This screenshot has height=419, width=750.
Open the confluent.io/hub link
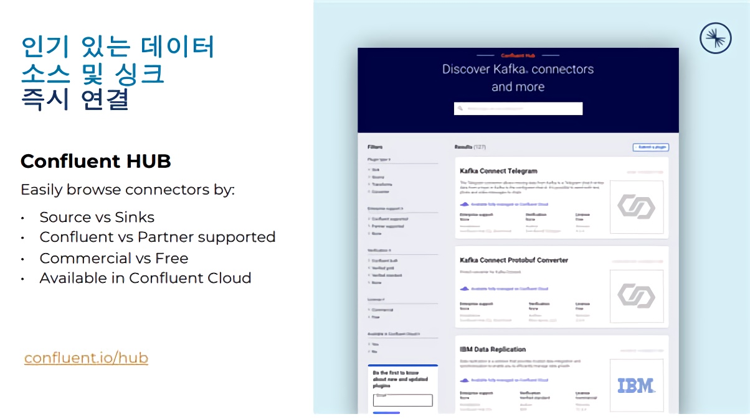pyautogui.click(x=86, y=358)
